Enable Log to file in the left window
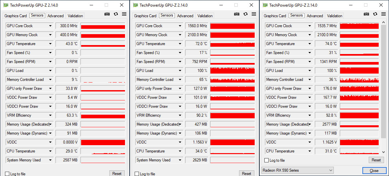The image size is (389, 176). (7, 174)
